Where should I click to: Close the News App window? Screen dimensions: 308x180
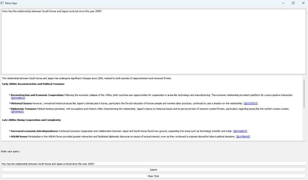(303, 3)
